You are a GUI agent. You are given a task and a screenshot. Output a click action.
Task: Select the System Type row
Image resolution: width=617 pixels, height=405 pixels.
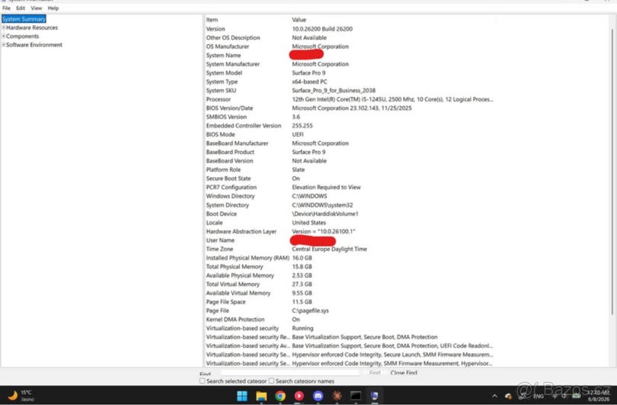pos(350,82)
